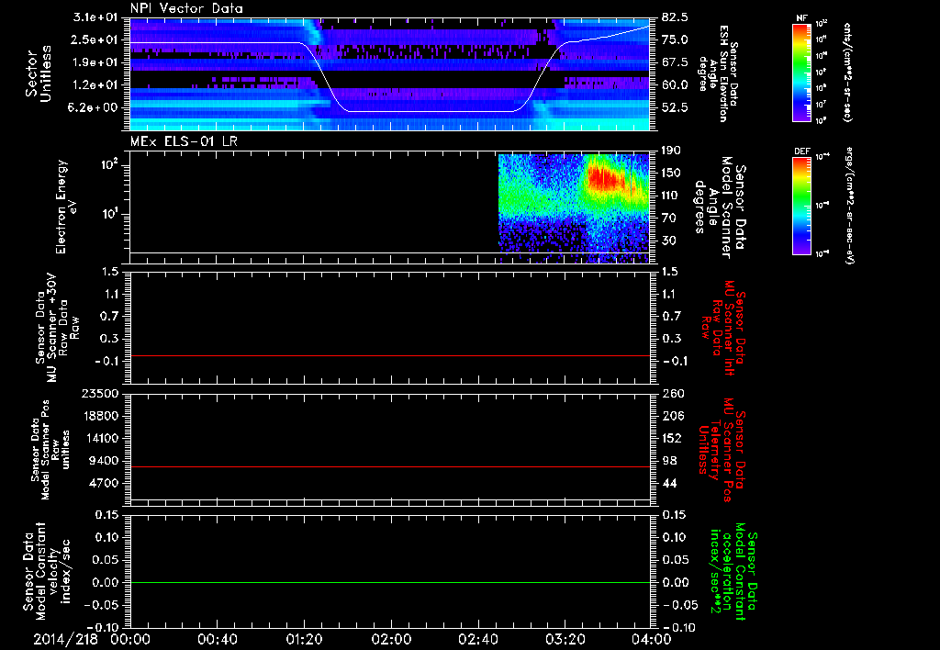Click the red line in the MU Scanner +30V panel

point(389,355)
